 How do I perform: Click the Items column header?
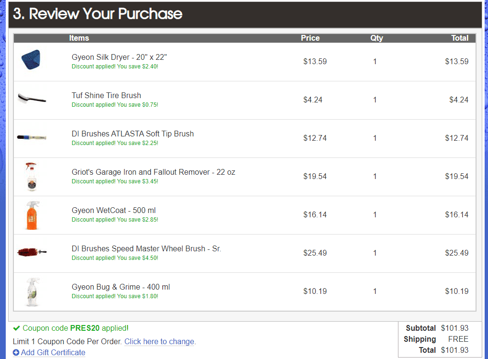coord(79,38)
